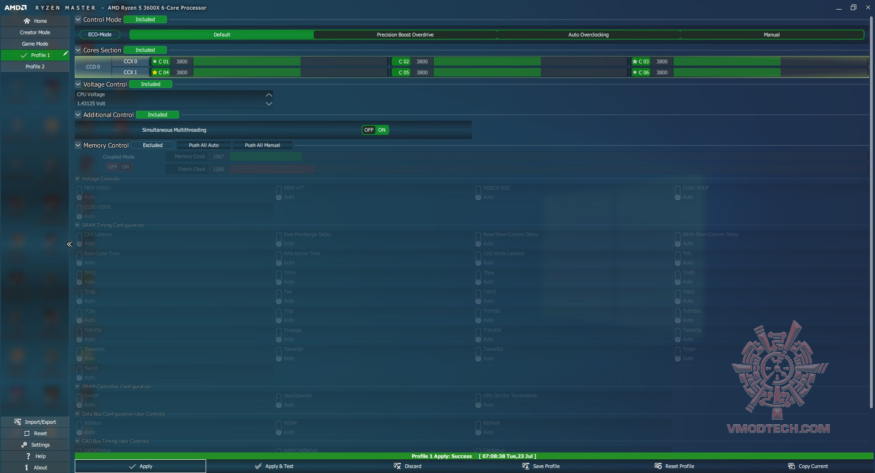Turn Simultaneous Multithreading OFF
Screen dimensions: 875x473
pos(369,130)
